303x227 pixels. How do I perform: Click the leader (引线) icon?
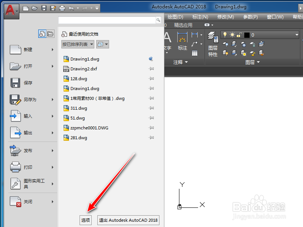click(x=195, y=44)
